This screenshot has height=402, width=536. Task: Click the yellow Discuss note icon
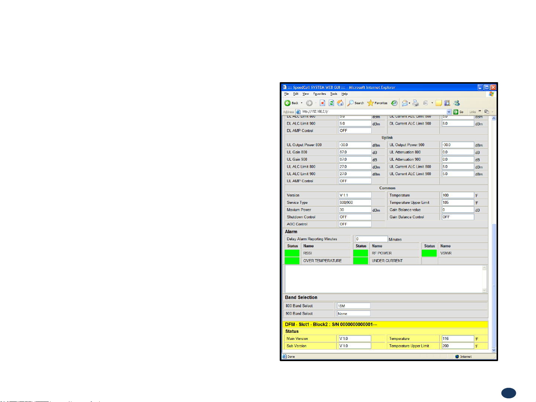[439, 103]
